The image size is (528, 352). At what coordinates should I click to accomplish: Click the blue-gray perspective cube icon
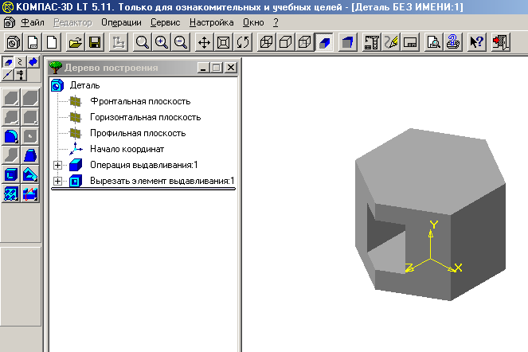[347, 42]
